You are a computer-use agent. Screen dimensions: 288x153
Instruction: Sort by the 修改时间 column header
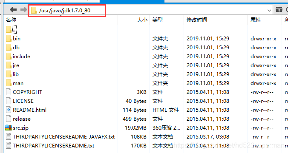197,20
